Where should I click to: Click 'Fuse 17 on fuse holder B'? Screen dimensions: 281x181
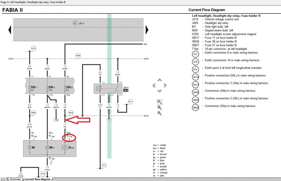click(x=221, y=38)
